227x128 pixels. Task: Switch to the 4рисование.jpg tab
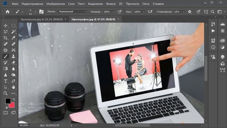[42, 19]
